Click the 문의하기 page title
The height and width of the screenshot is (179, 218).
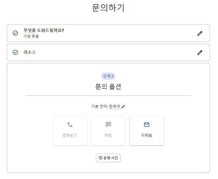click(108, 8)
